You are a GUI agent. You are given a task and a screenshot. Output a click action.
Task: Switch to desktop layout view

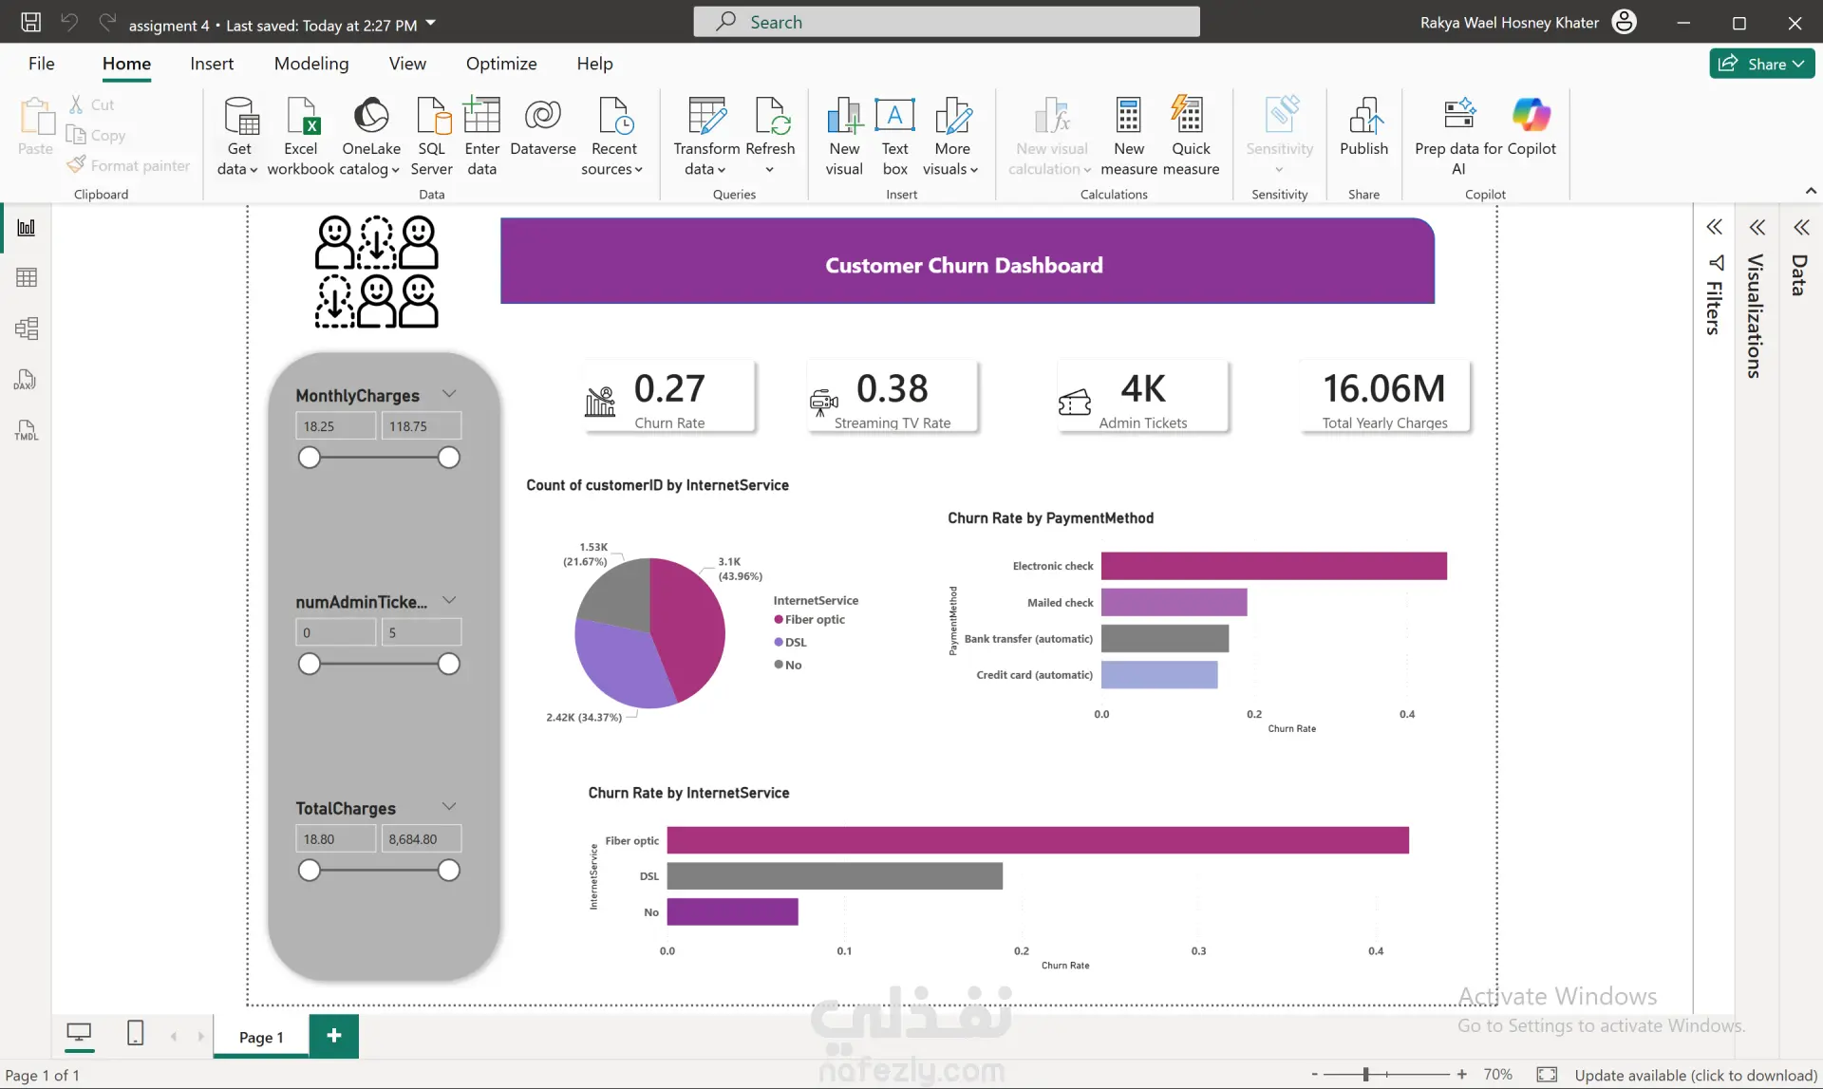[79, 1033]
